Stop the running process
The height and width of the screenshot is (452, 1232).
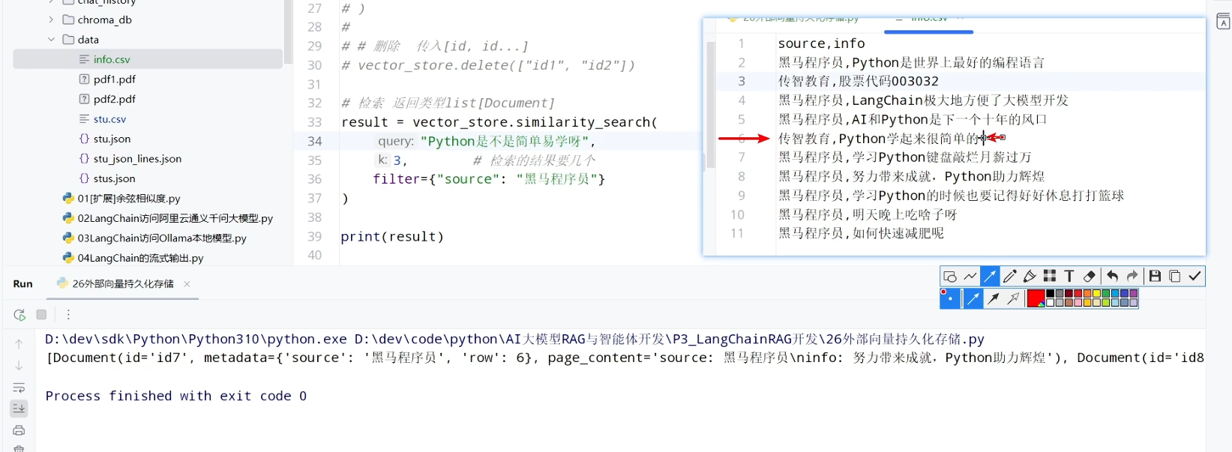pyautogui.click(x=41, y=315)
